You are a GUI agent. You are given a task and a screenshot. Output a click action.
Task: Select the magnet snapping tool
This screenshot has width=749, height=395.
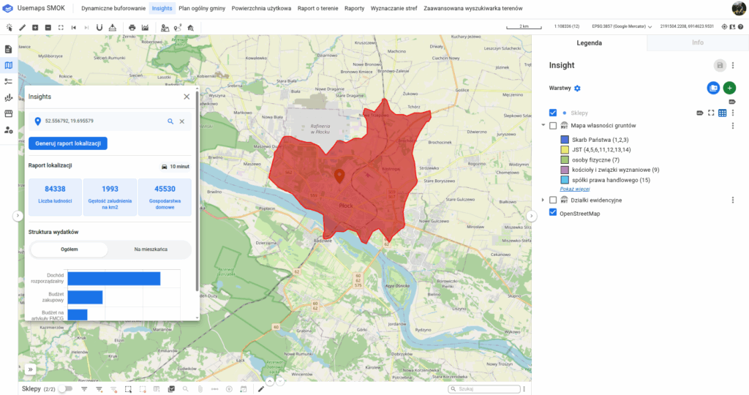click(99, 27)
